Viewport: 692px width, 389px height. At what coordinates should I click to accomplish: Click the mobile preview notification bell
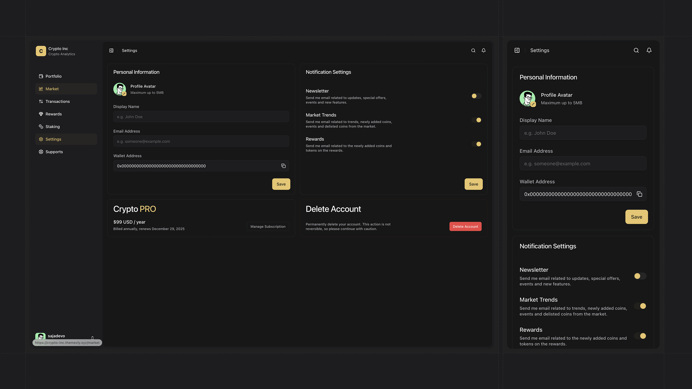(649, 51)
